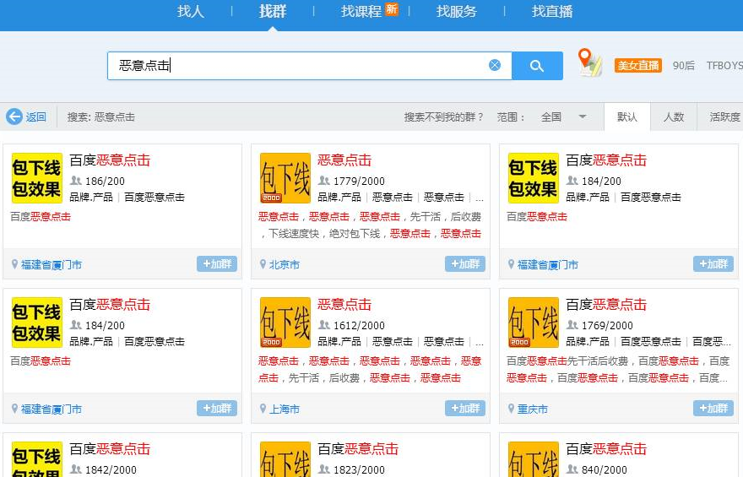This screenshot has height=477, width=743.
Task: Join the 重庆市 group
Action: click(713, 409)
